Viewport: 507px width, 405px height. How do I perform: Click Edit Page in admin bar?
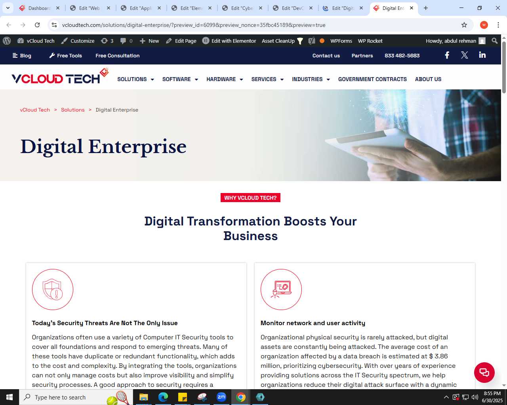(x=181, y=41)
